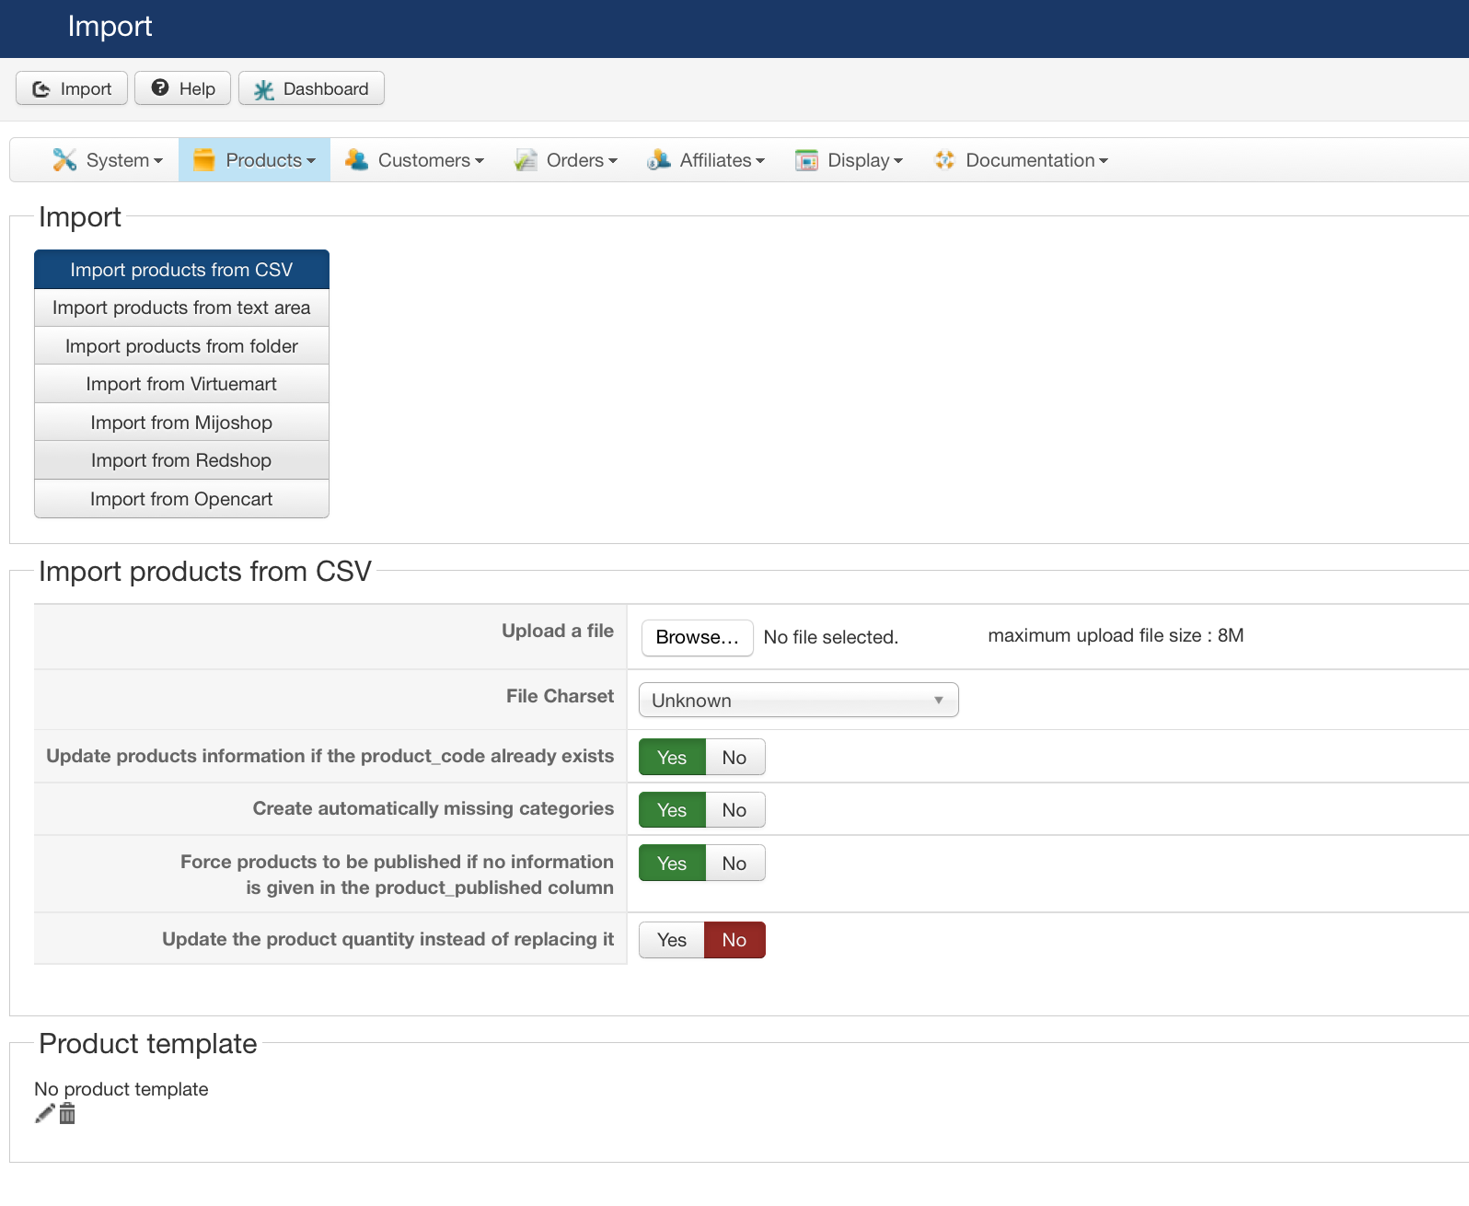Choose Yes for force products published
The height and width of the screenshot is (1206, 1469).
pyautogui.click(x=672, y=864)
